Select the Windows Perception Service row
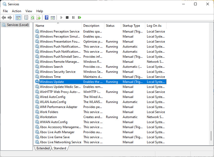Screen dimensions: 214x157 point(100,32)
